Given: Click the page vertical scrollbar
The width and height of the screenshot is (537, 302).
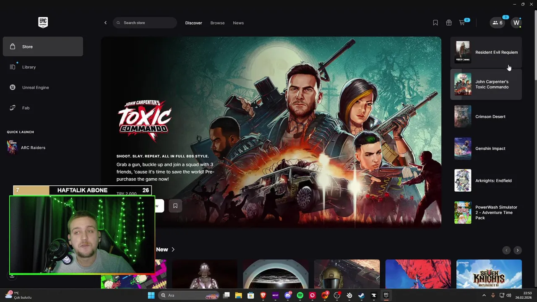Looking at the screenshot, I should coord(535,46).
